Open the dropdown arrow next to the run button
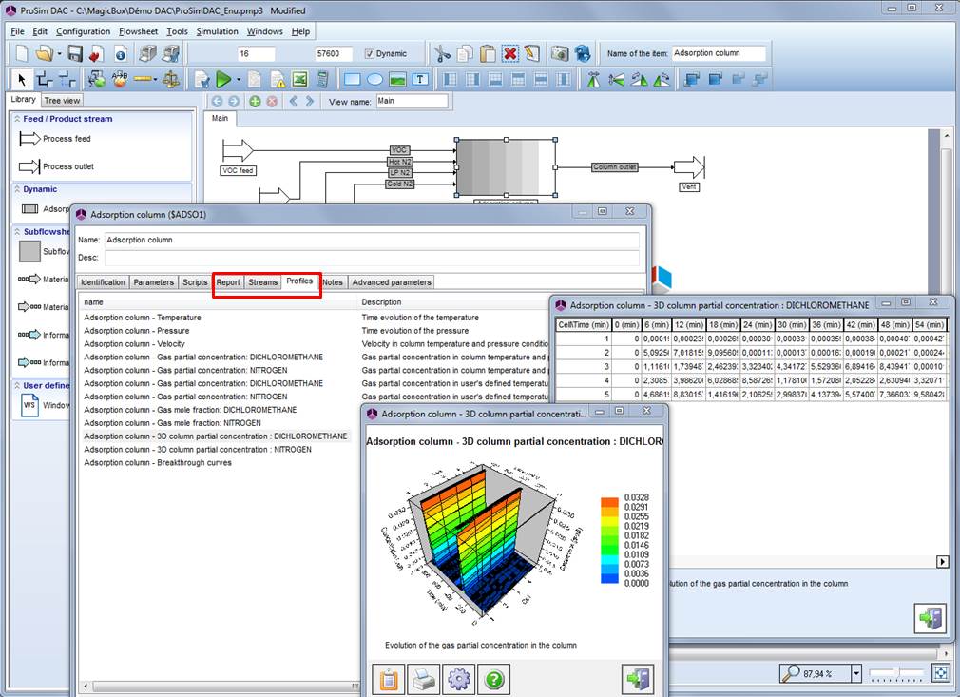960x697 pixels. 239,80
